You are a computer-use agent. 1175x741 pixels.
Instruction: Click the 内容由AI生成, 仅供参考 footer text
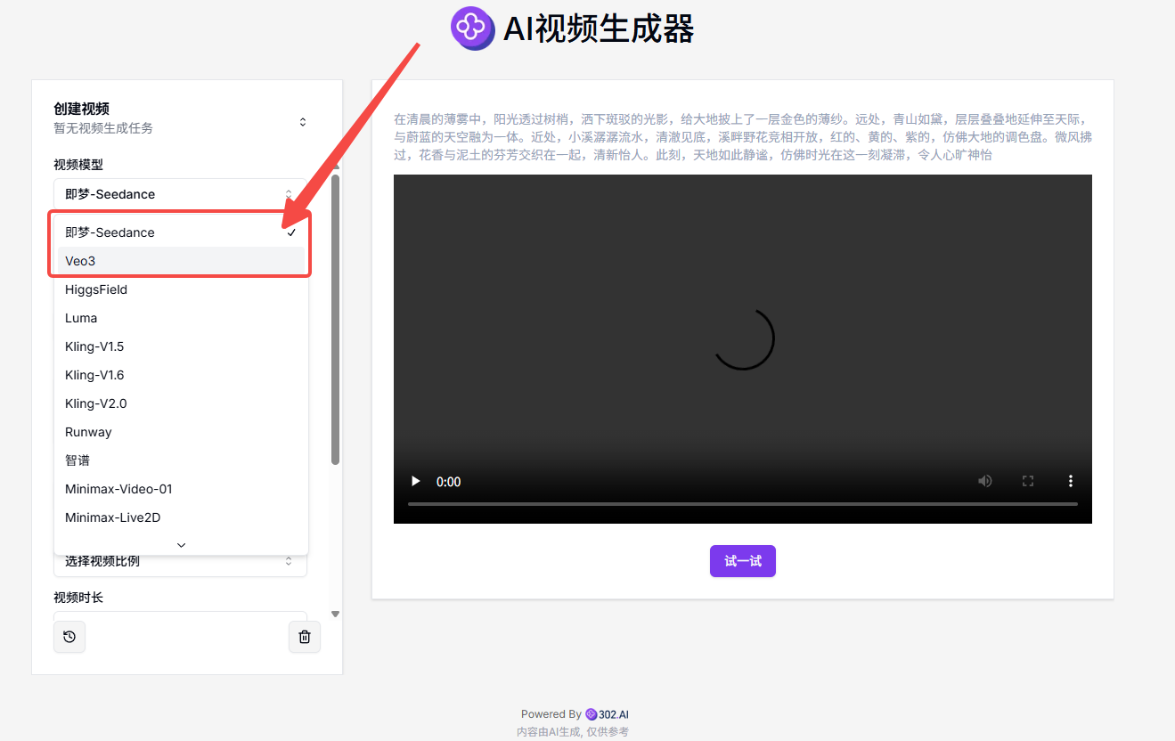pos(573,731)
